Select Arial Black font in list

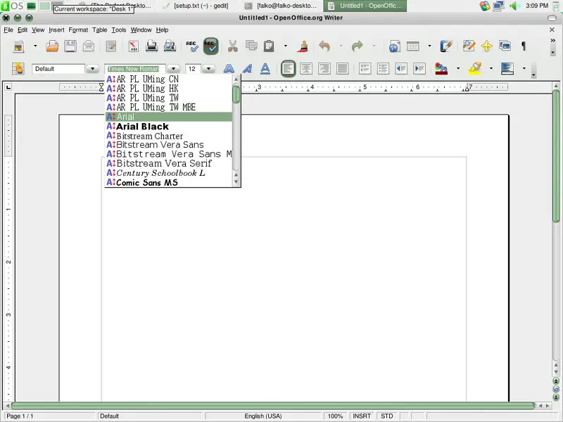coord(169,127)
